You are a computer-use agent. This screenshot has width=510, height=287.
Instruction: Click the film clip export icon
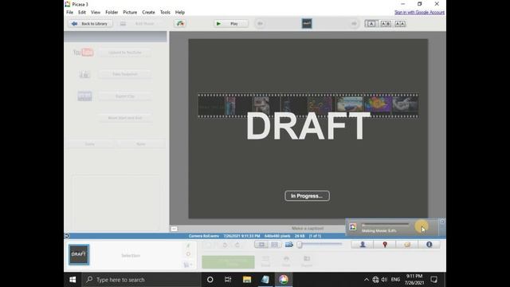coord(84,96)
